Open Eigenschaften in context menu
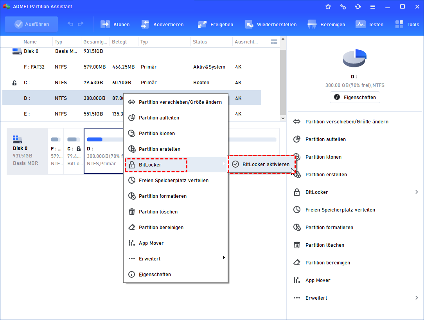The width and height of the screenshot is (424, 320). click(x=176, y=275)
